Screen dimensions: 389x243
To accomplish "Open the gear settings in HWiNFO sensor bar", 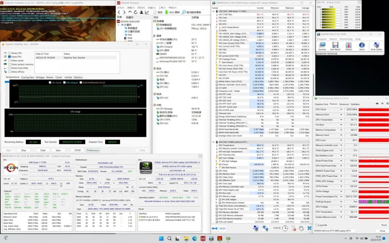I will coord(301,228).
